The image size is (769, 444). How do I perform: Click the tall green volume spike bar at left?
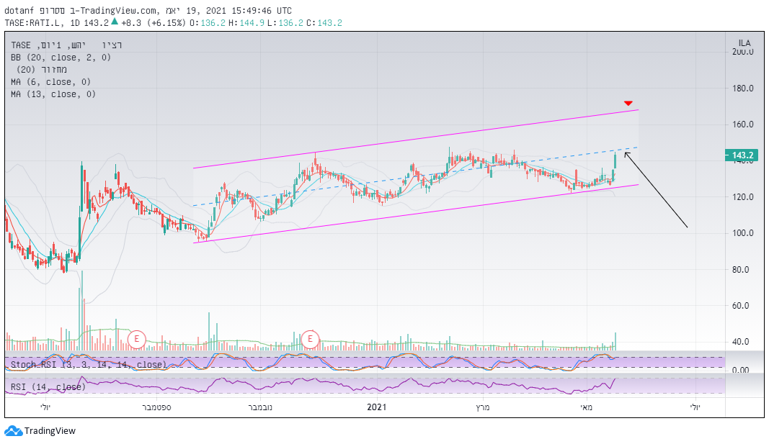tap(82, 310)
